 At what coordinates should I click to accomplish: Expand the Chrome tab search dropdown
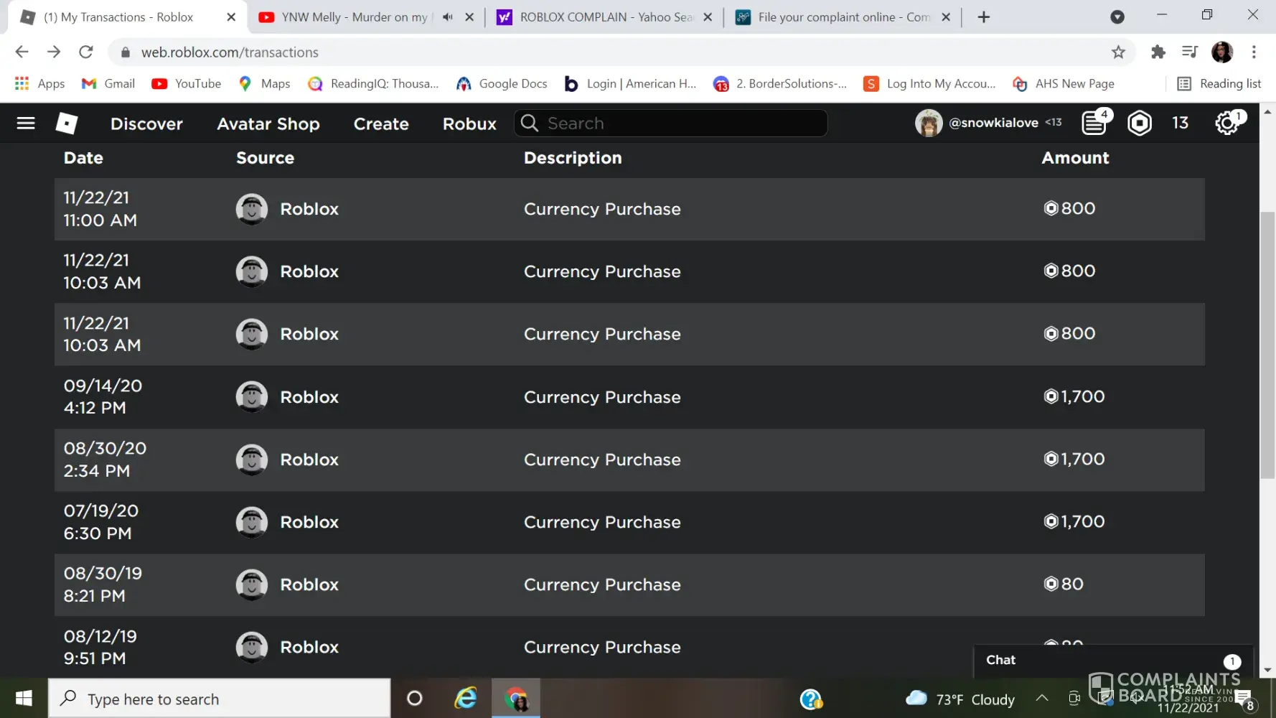[x=1117, y=17]
